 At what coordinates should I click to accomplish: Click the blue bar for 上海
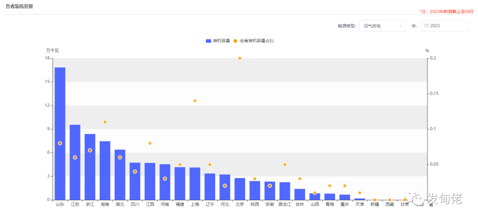coord(195,184)
